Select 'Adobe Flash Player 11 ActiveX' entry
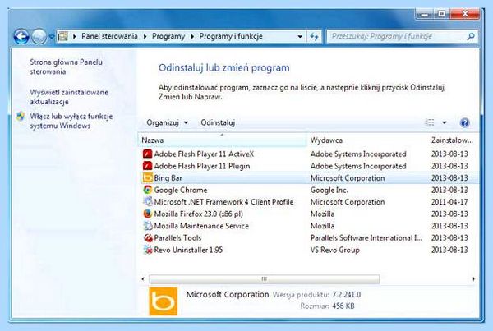The width and height of the screenshot is (493, 331). coord(204,154)
